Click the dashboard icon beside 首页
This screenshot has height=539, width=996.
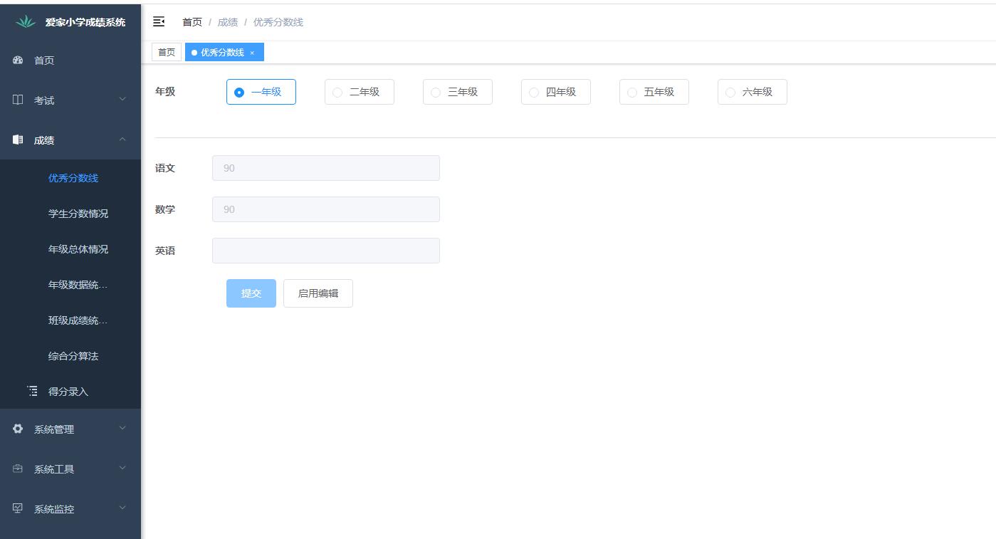click(x=18, y=61)
